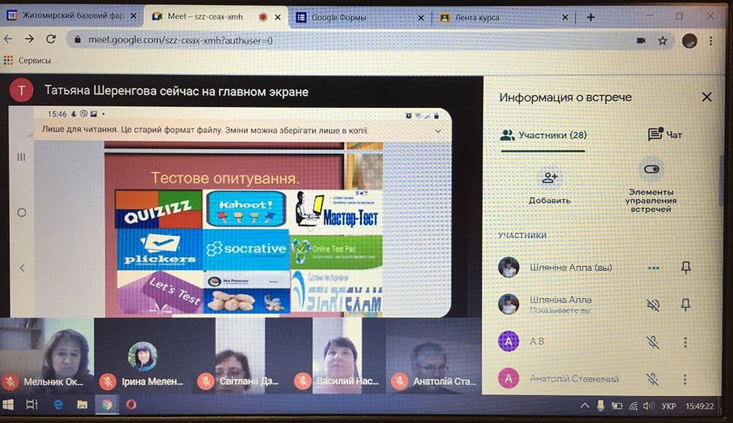Select Ірина Мелен... video tile

coord(142,355)
